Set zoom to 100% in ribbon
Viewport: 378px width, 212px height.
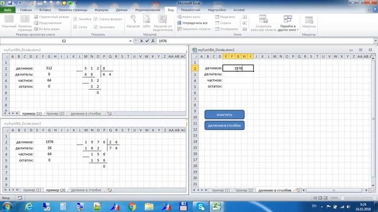click(x=146, y=21)
